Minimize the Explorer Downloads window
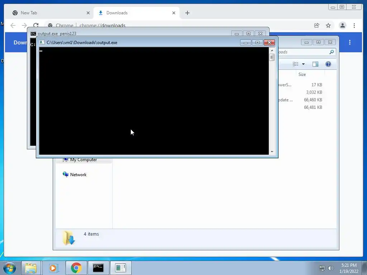Viewport: 367px width, 275px height. click(306, 42)
